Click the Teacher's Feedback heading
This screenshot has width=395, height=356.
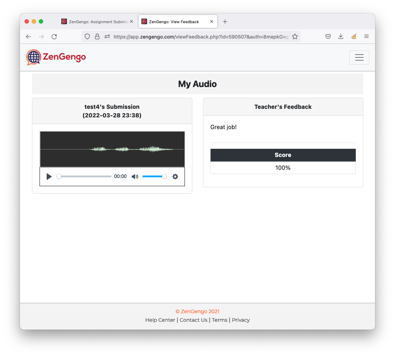pos(283,107)
